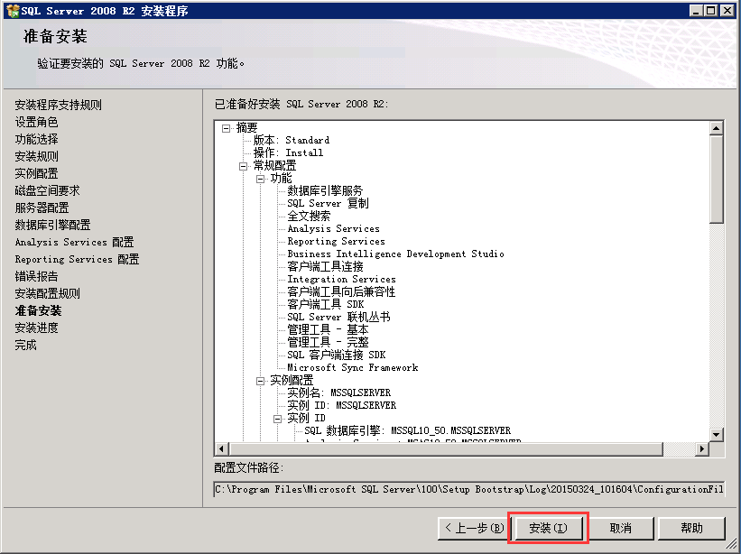Select the Analysis Services 配置 step

point(74,242)
